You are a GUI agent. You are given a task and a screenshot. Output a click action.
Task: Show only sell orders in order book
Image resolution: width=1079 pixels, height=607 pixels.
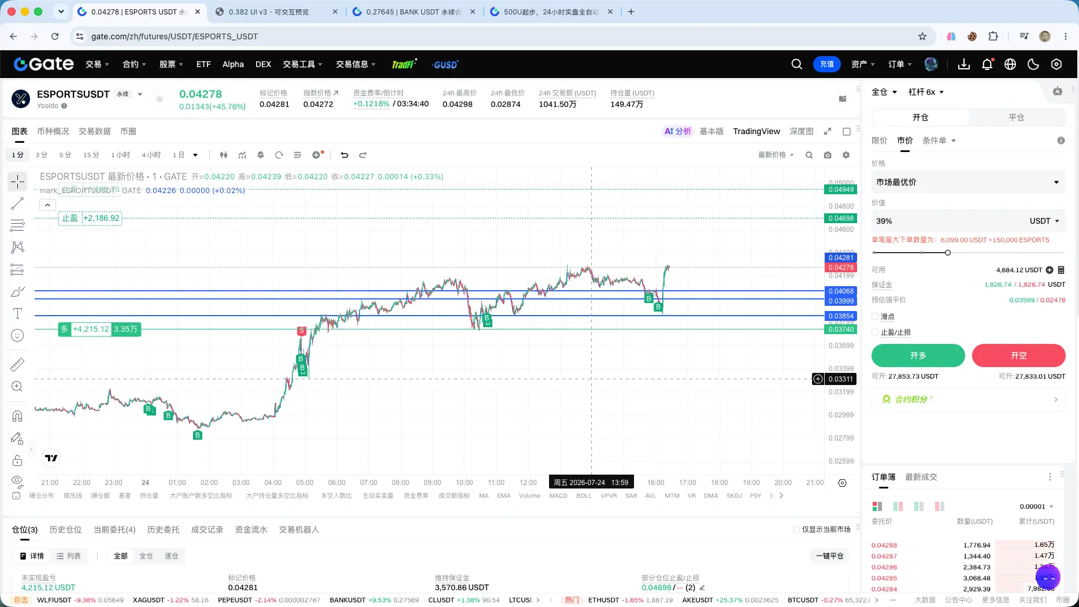click(x=940, y=506)
